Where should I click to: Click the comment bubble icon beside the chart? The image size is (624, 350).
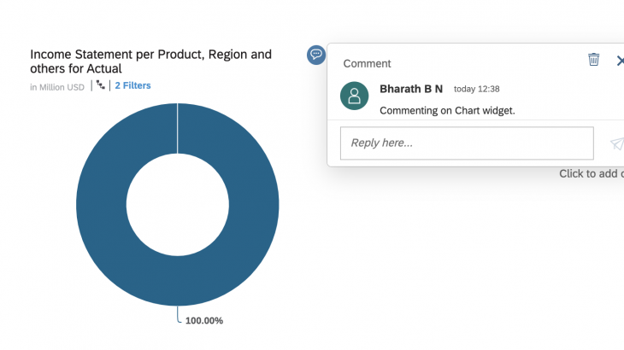point(316,55)
